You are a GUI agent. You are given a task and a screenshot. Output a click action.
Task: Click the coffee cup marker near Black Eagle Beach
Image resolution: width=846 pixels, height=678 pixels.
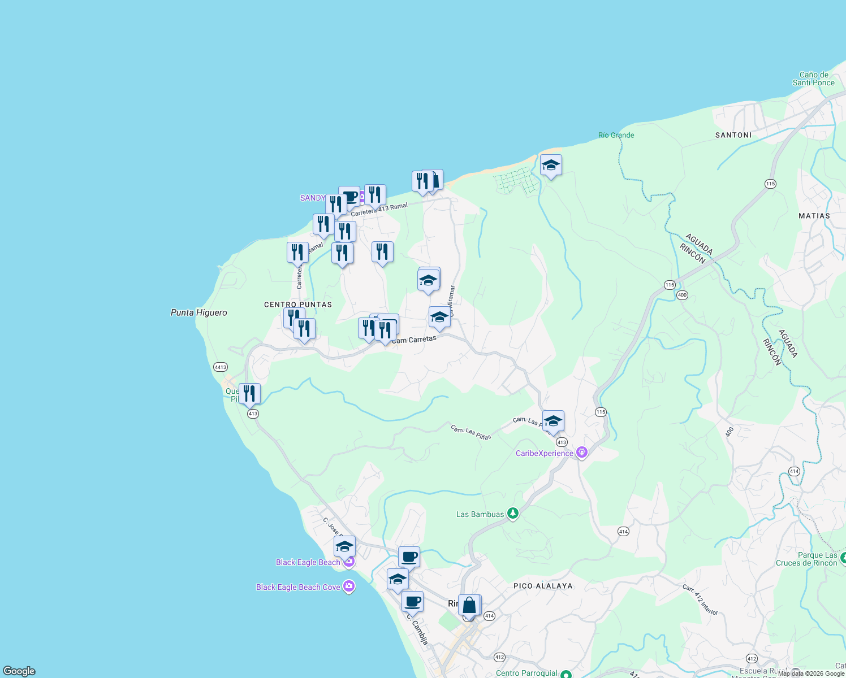409,557
